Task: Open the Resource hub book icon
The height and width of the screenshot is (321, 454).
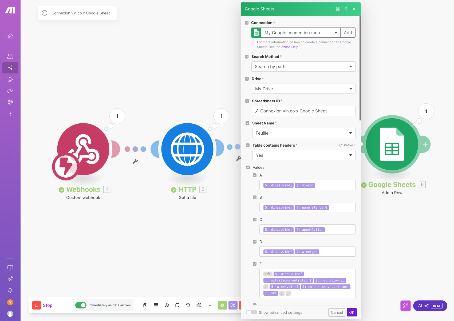Action: point(10,268)
